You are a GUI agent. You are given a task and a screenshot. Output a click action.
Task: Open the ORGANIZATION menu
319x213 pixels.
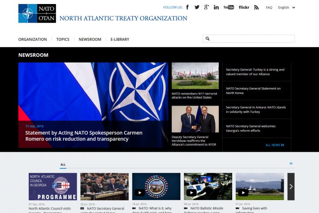[32, 39]
